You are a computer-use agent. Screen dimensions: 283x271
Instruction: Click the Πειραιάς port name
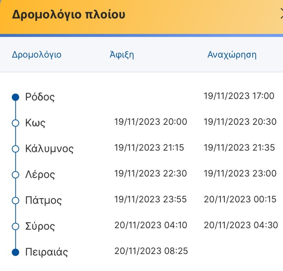[46, 252]
